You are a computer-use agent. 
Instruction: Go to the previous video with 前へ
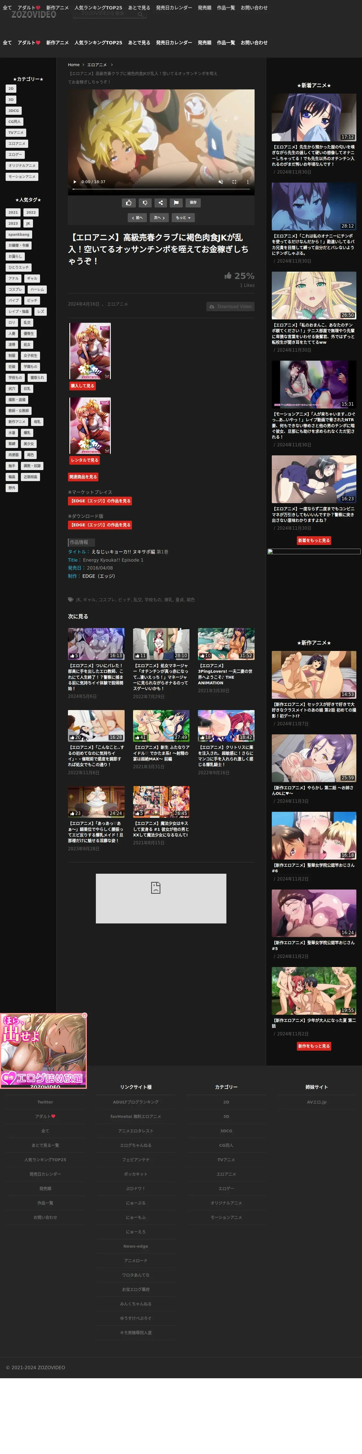pyautogui.click(x=137, y=217)
